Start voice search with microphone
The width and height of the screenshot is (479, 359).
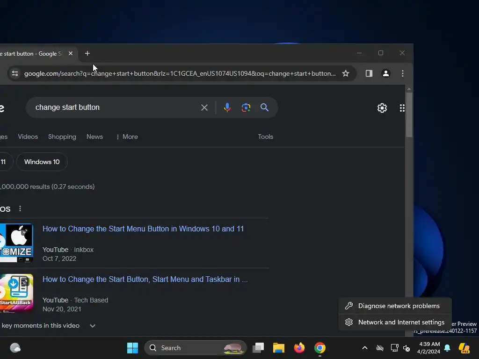coord(227,108)
